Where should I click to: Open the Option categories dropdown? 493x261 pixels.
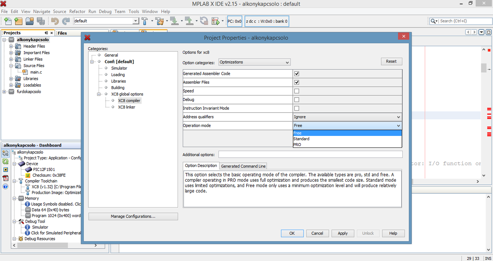point(255,62)
